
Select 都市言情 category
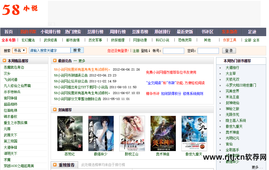73,40
